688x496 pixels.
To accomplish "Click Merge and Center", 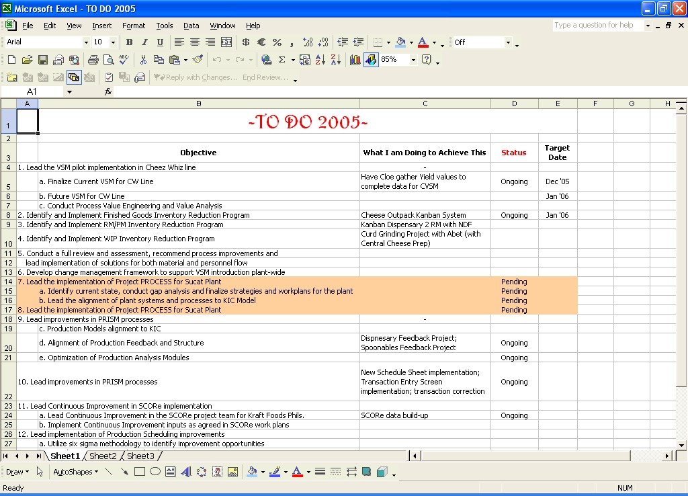I will coord(226,42).
